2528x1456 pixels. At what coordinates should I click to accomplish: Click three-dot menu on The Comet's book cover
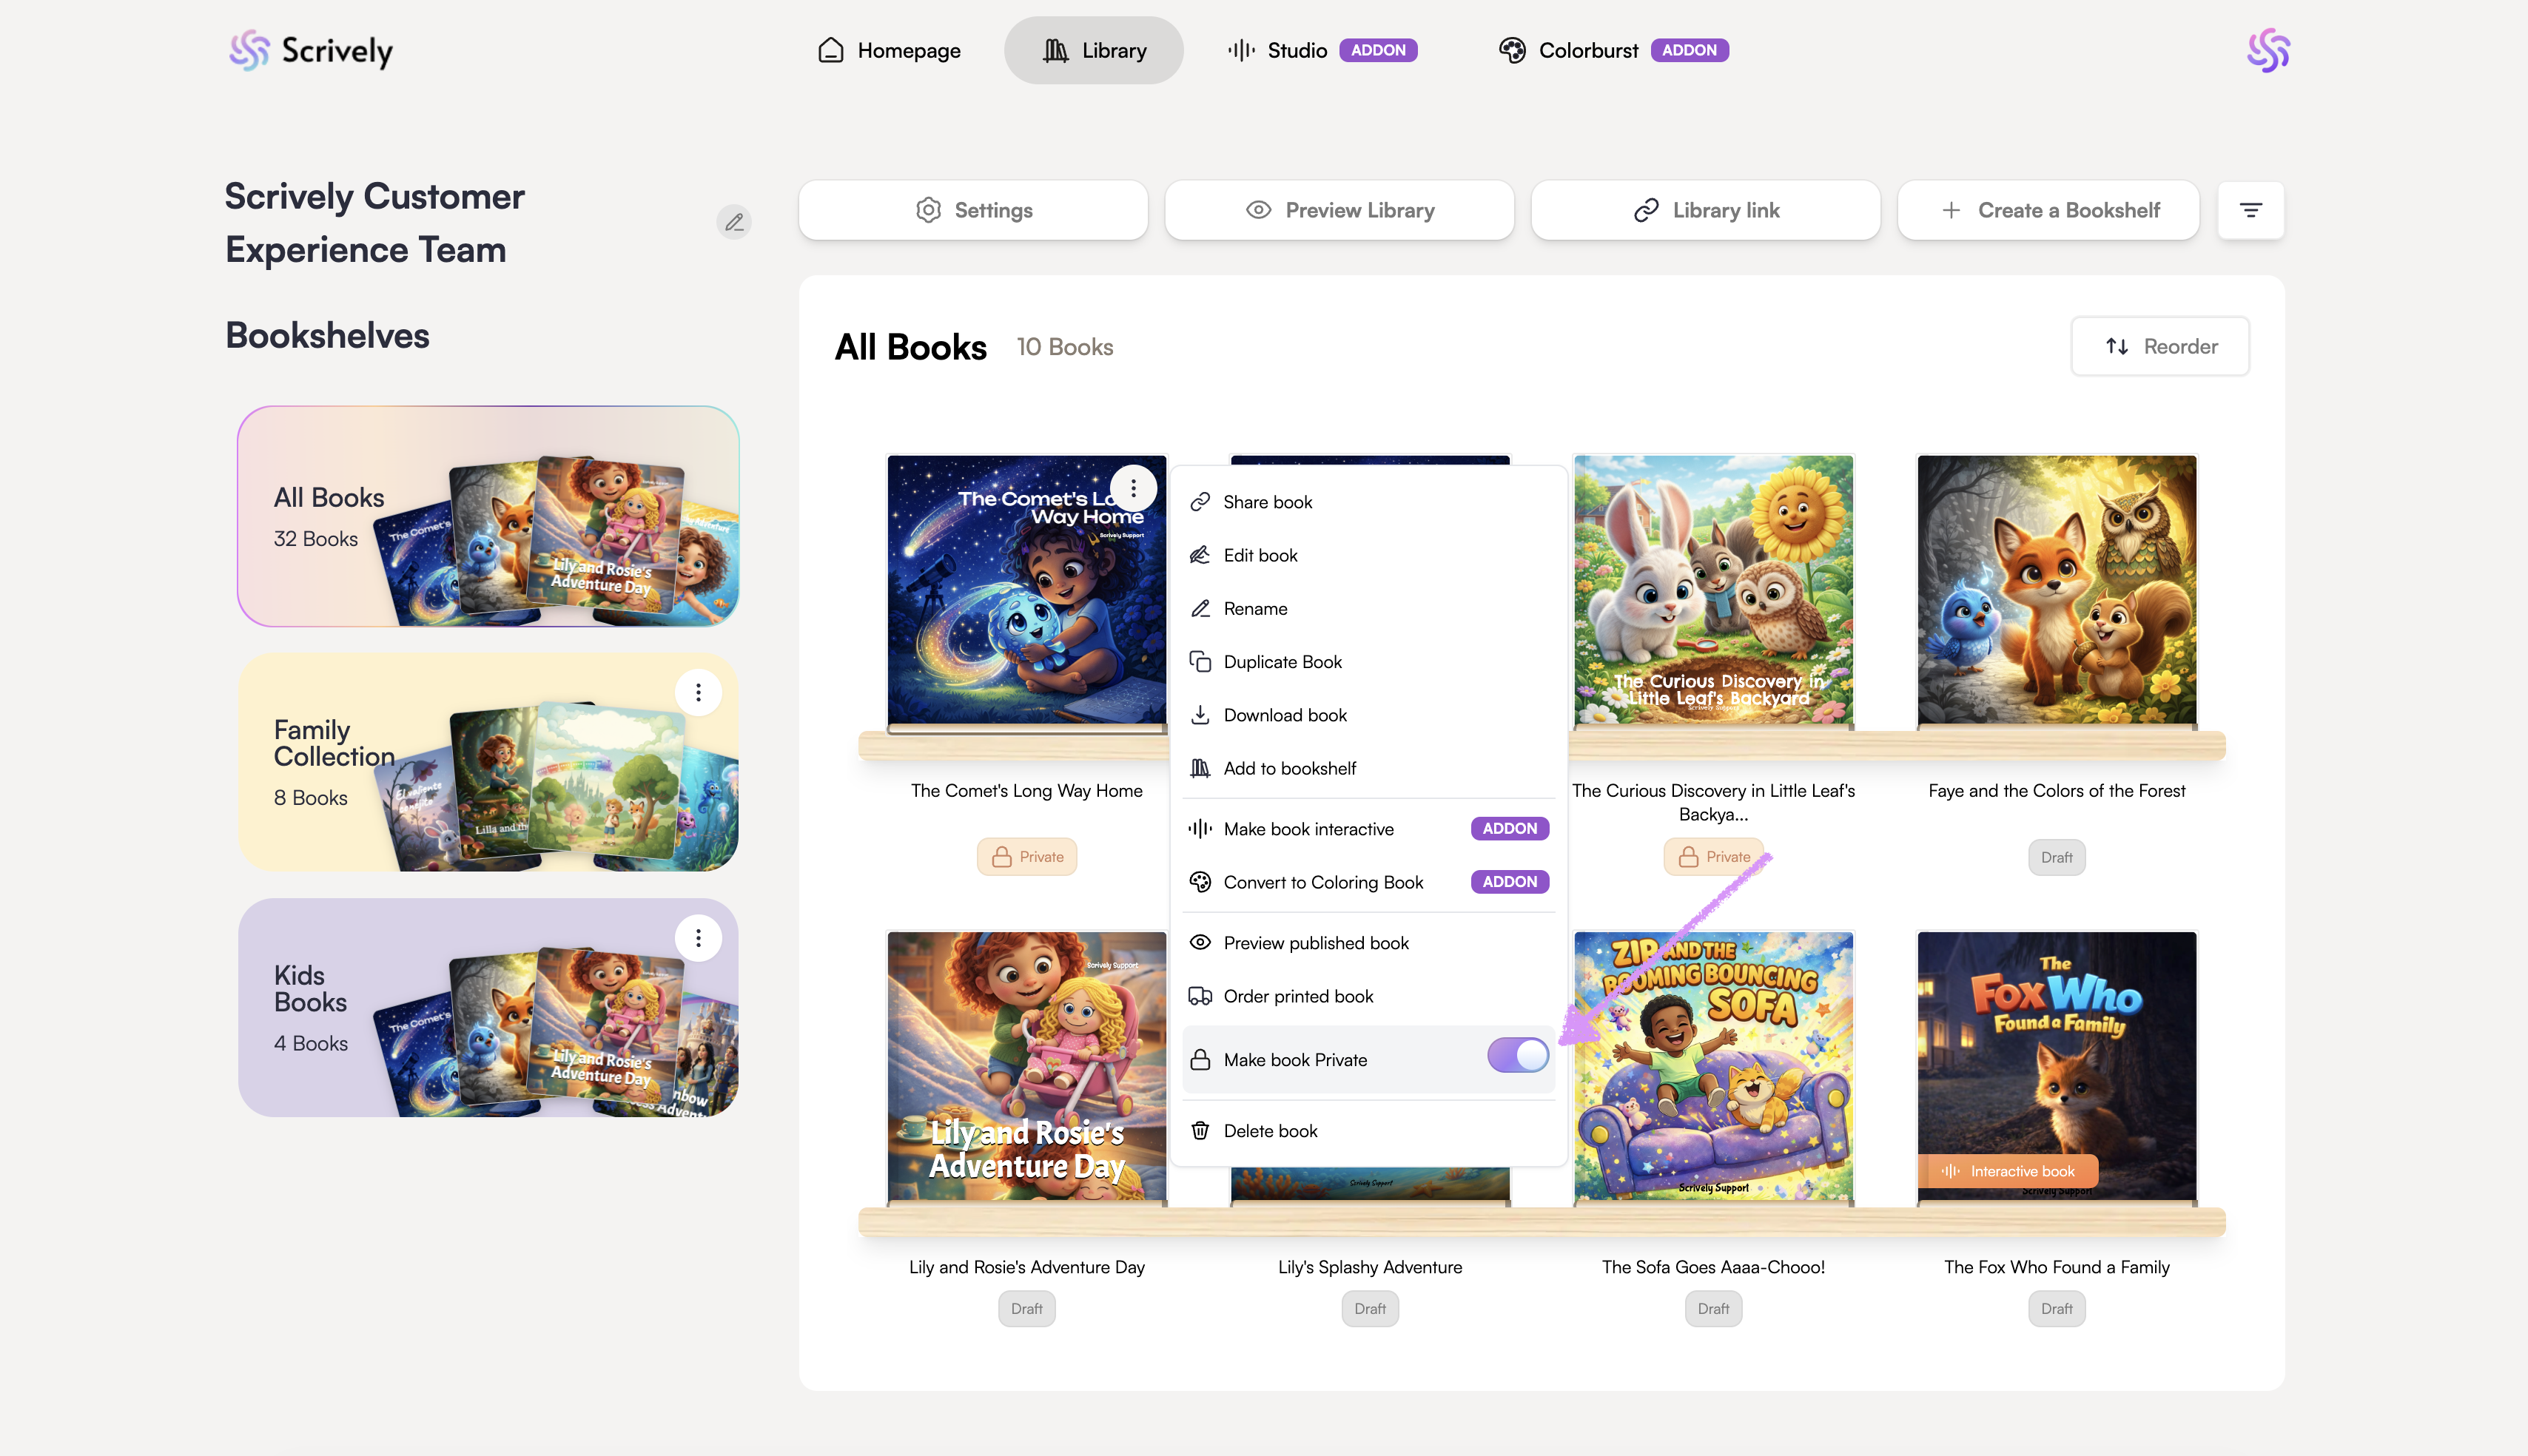click(1133, 488)
